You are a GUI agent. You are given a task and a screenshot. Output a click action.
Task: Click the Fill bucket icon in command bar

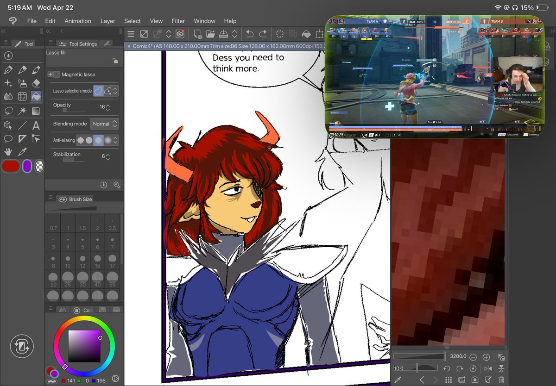click(306, 34)
